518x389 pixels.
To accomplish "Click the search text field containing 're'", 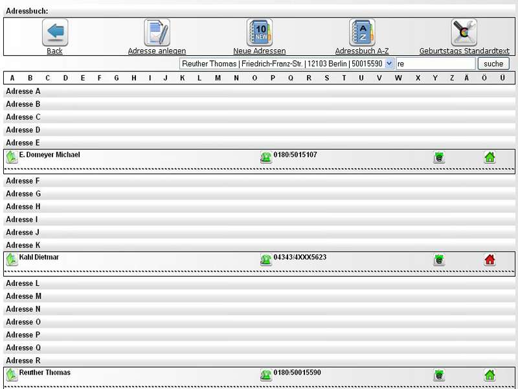I will pyautogui.click(x=436, y=64).
